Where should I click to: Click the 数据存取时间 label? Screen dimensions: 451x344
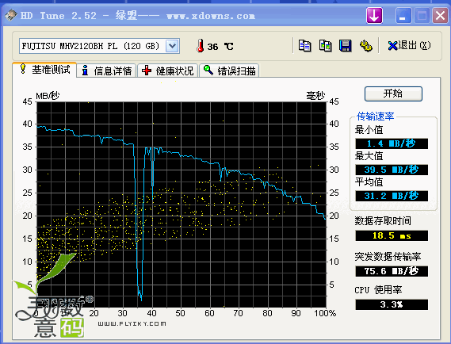(x=383, y=221)
